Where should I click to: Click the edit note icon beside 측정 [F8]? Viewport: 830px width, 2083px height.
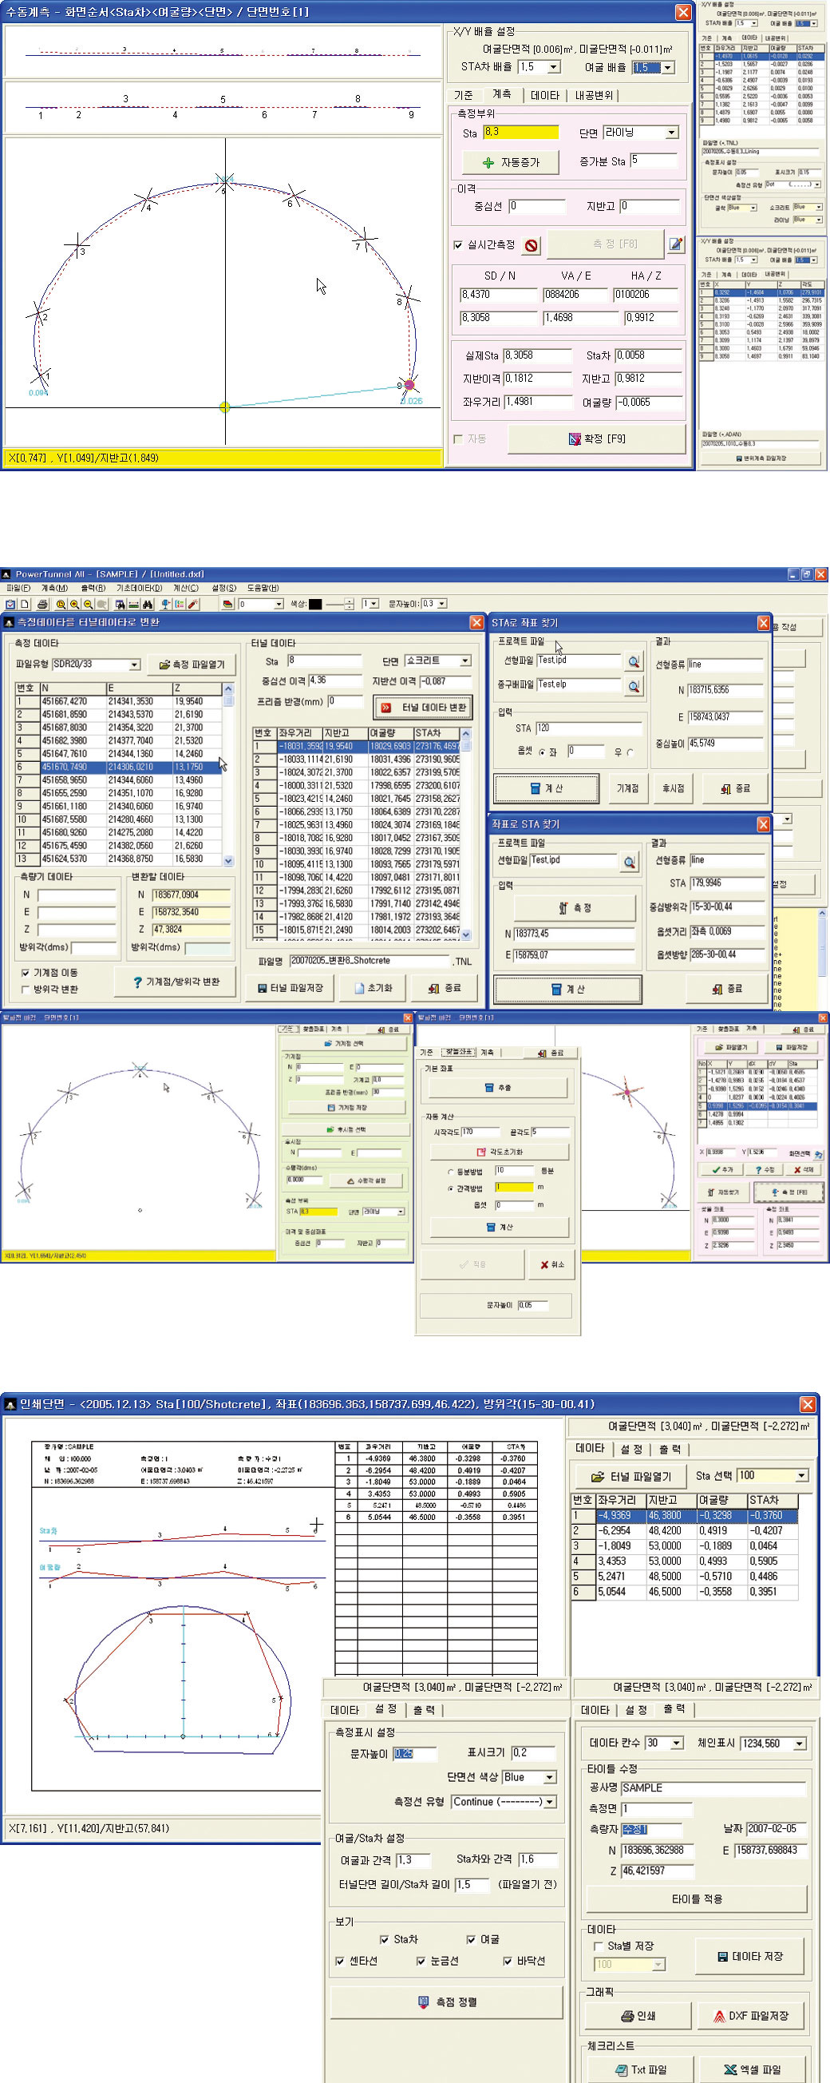click(x=676, y=244)
